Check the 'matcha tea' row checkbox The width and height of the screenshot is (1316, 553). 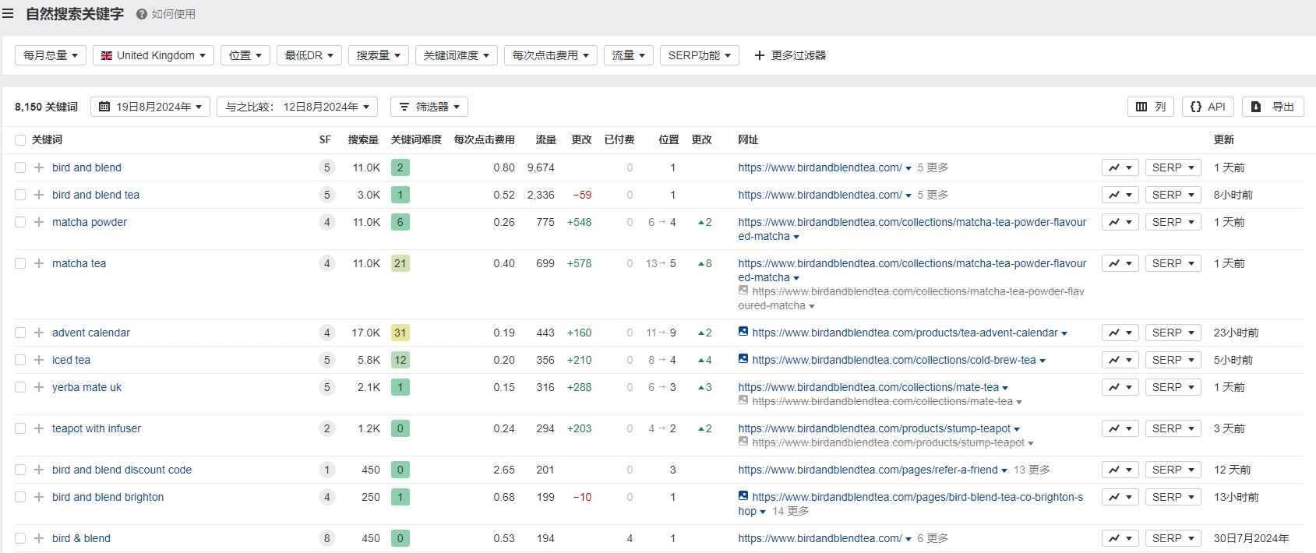pos(20,263)
